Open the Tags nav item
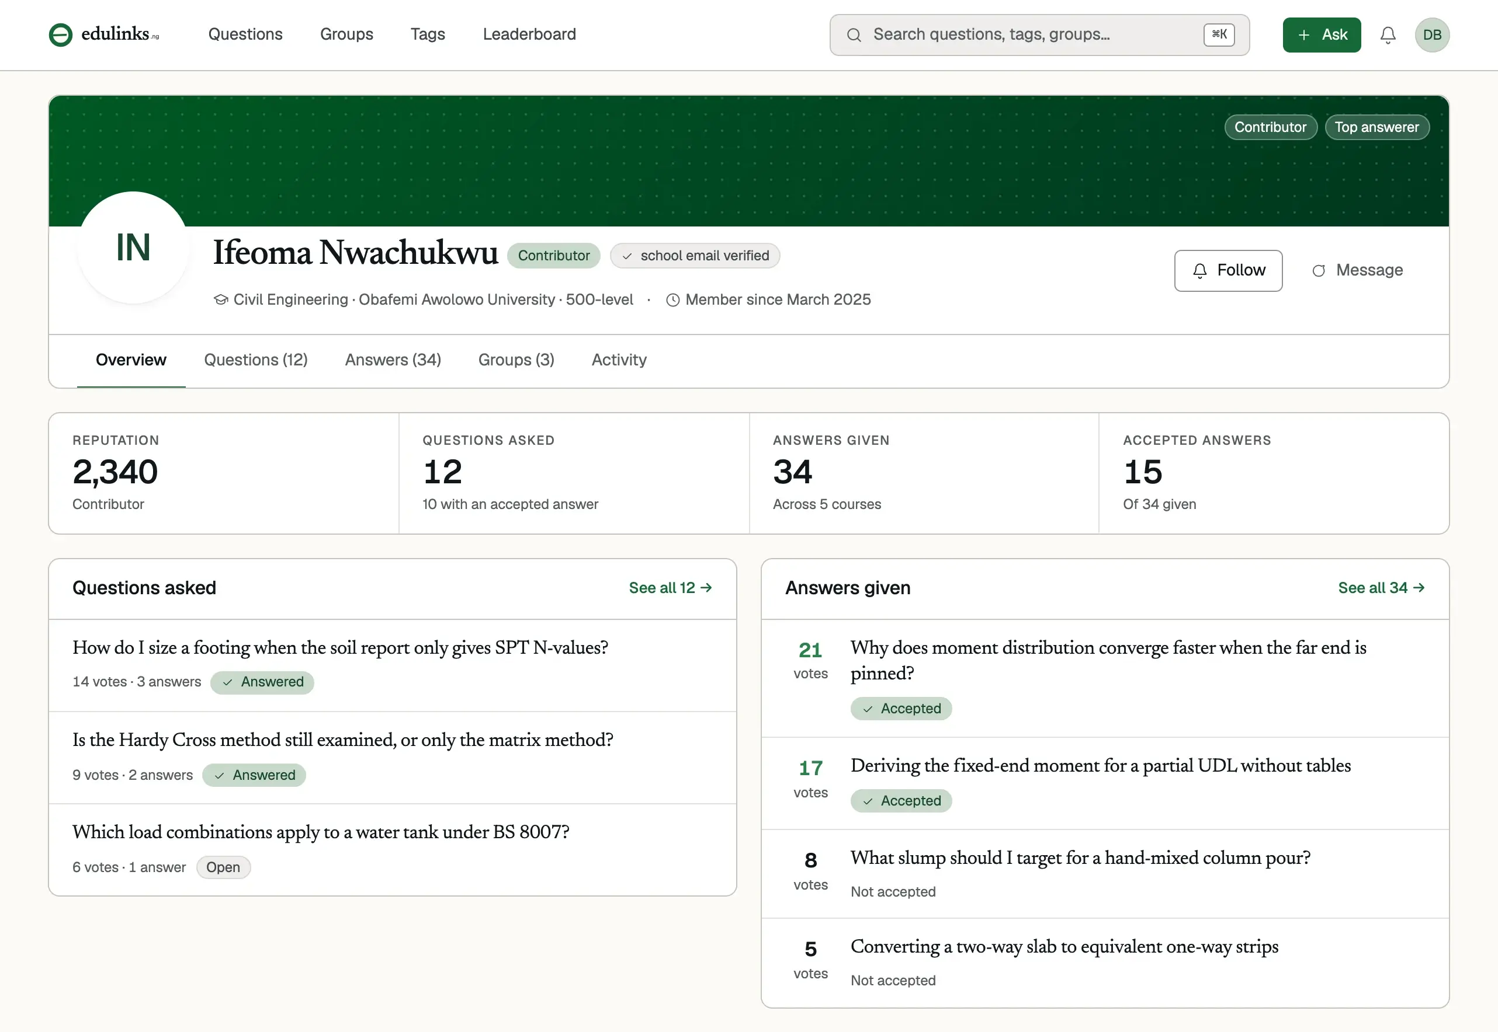 click(428, 34)
